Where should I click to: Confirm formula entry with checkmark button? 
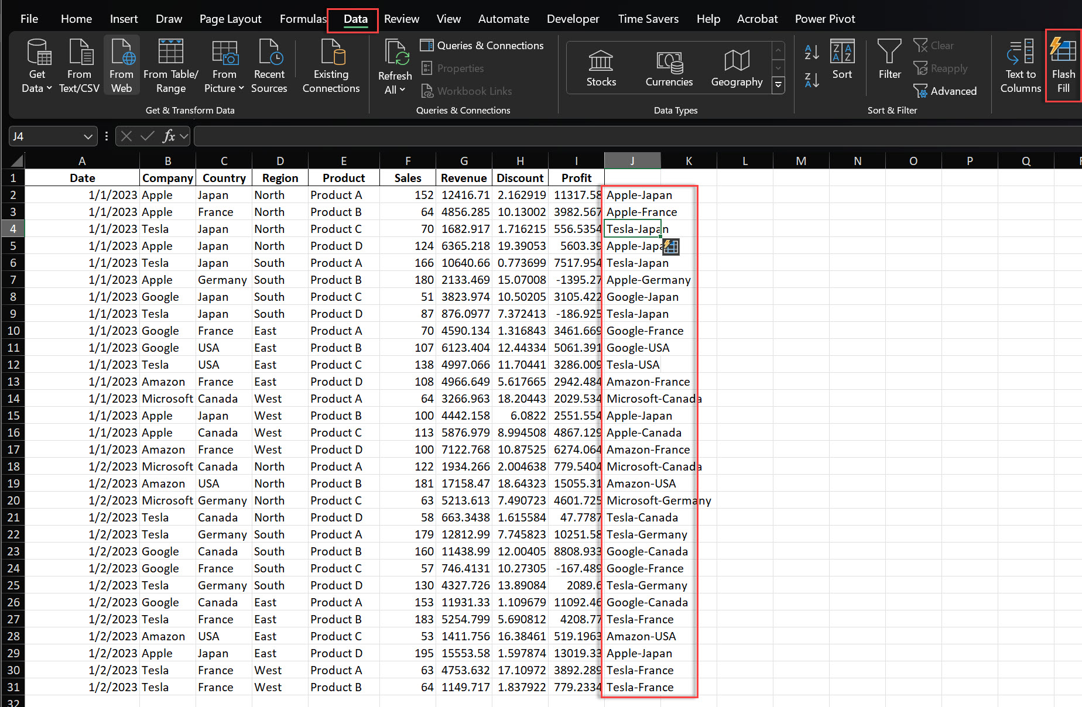point(148,136)
